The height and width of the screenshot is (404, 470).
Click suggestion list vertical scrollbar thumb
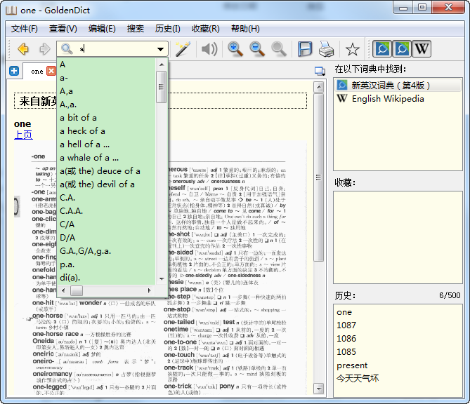click(162, 87)
